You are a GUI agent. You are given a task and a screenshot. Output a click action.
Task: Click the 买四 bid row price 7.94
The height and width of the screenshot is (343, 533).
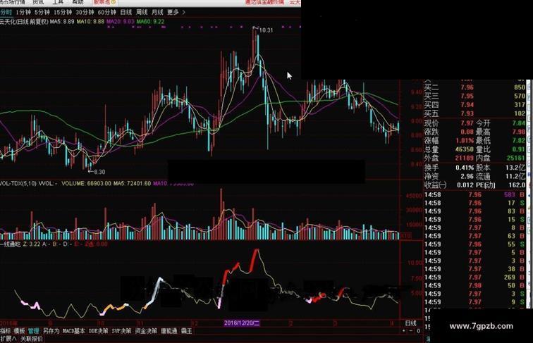(x=467, y=105)
